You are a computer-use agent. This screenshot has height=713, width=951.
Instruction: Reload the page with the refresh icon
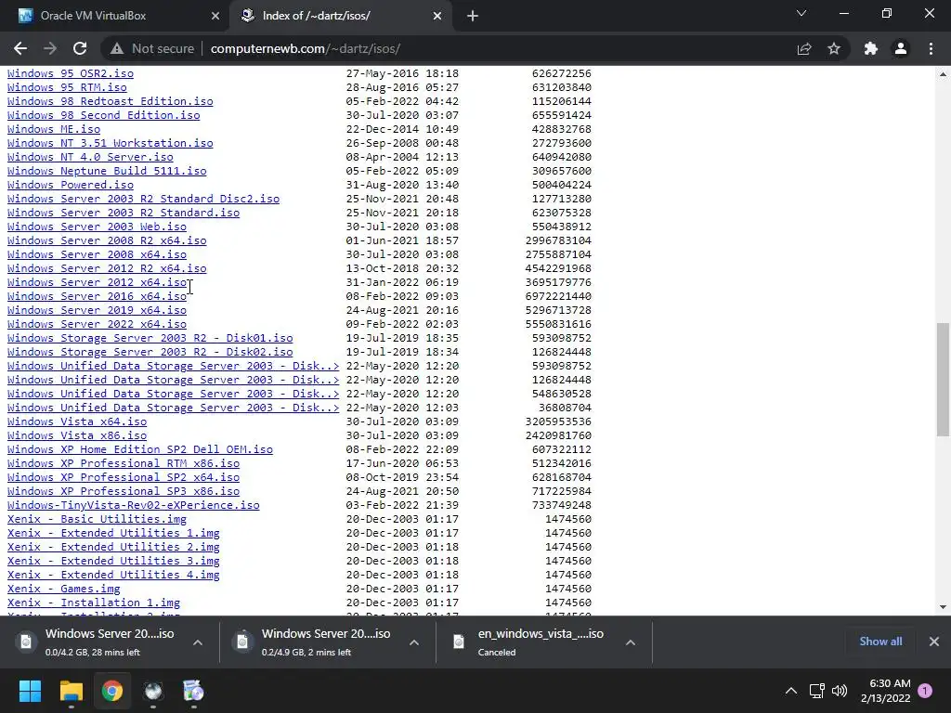pos(80,48)
